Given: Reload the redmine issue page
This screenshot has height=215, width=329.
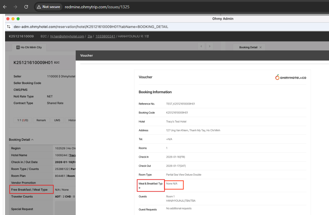Looking at the screenshot, I should 26,7.
